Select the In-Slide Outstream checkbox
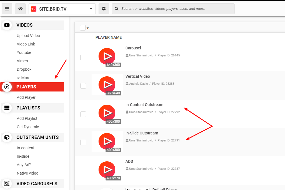 coord(83,143)
